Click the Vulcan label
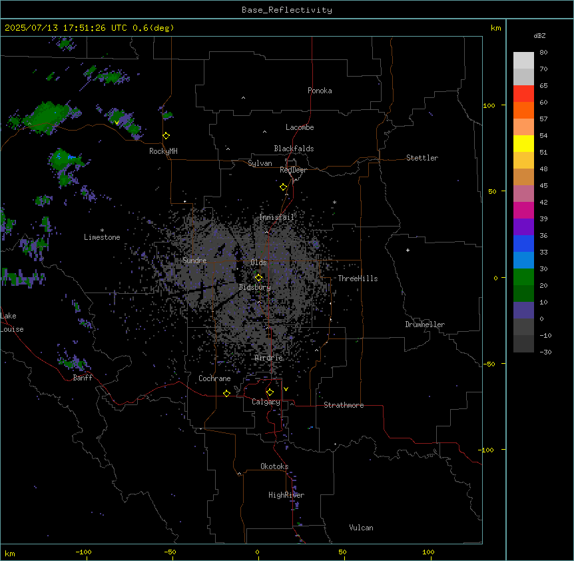 tap(361, 528)
